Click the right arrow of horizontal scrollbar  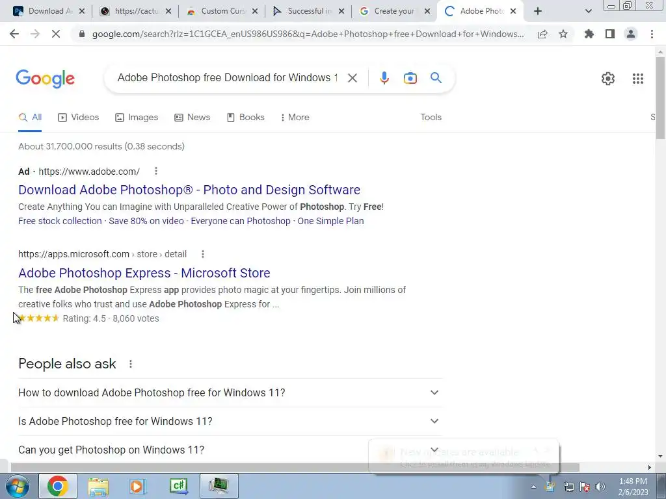[x=649, y=468]
